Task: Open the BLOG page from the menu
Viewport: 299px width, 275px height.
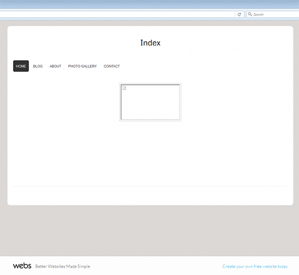Action: [x=38, y=66]
